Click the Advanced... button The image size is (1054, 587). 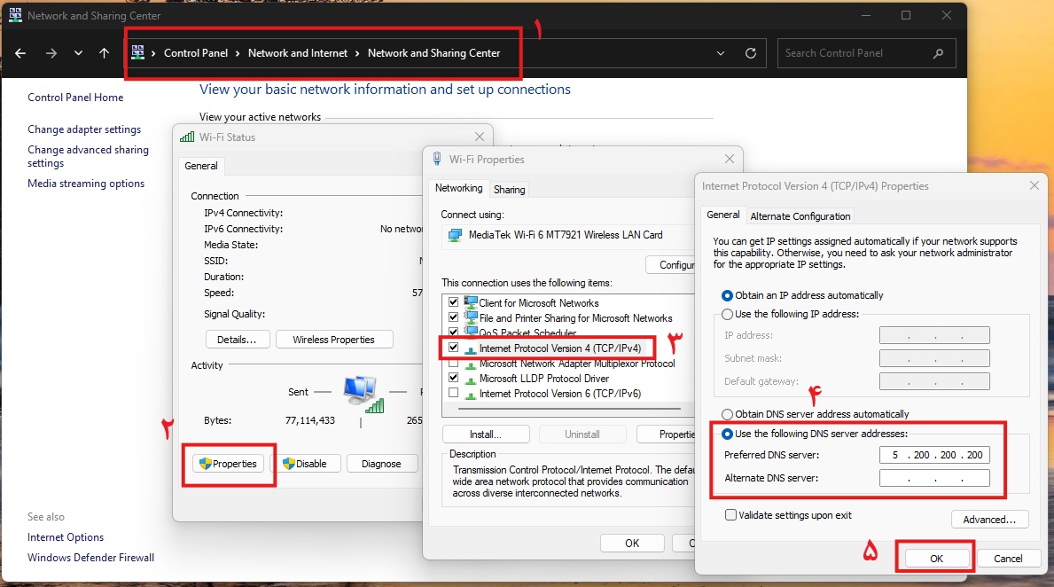(x=989, y=520)
